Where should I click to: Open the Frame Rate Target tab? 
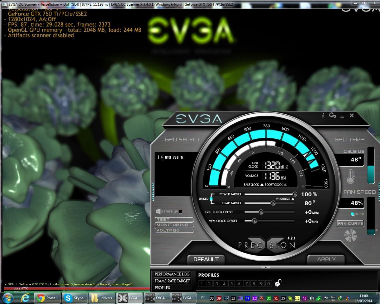pos(172,281)
